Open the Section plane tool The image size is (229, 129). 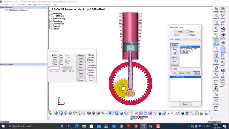[x=216, y=56]
